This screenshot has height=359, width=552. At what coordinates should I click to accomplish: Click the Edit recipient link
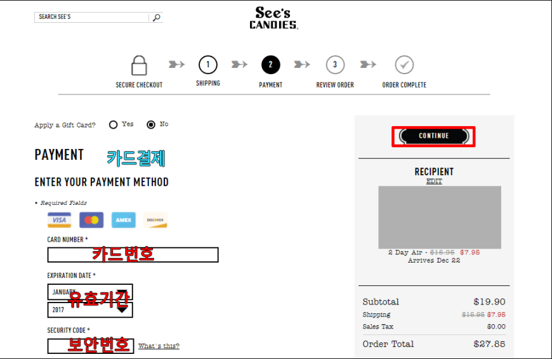coord(434,181)
